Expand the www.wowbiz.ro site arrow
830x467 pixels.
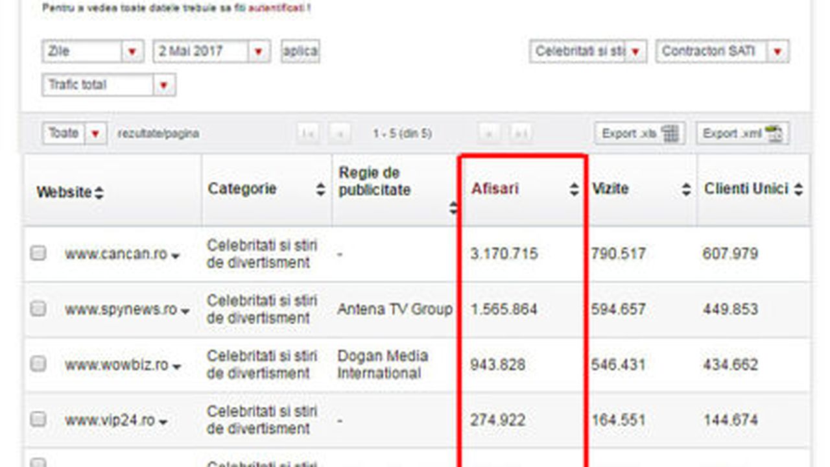click(x=176, y=367)
